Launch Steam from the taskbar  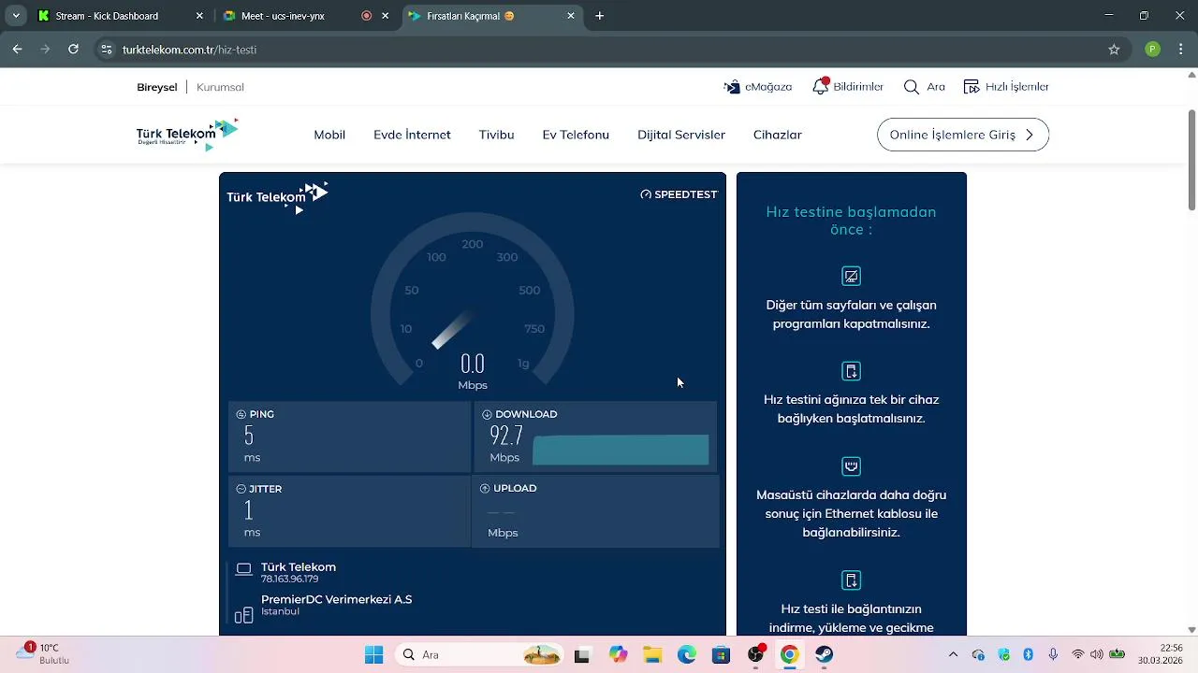(x=824, y=654)
